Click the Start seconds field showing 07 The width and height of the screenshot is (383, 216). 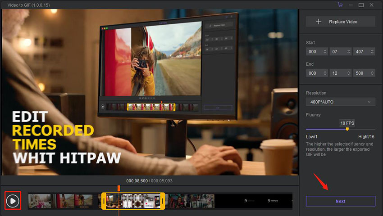tap(341, 51)
